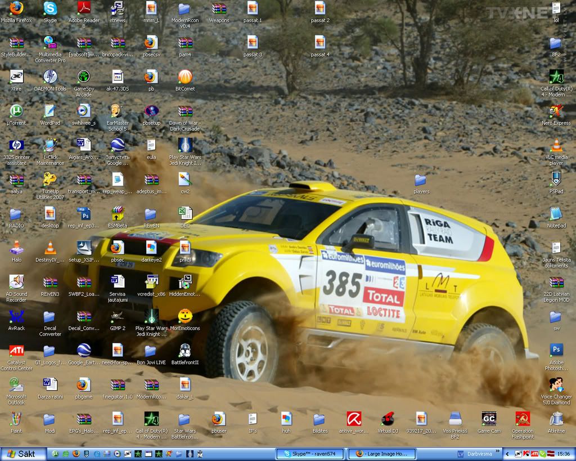The width and height of the screenshot is (576, 461).
Task: Select the ak-47.3DS file icon
Action: pyautogui.click(x=118, y=80)
